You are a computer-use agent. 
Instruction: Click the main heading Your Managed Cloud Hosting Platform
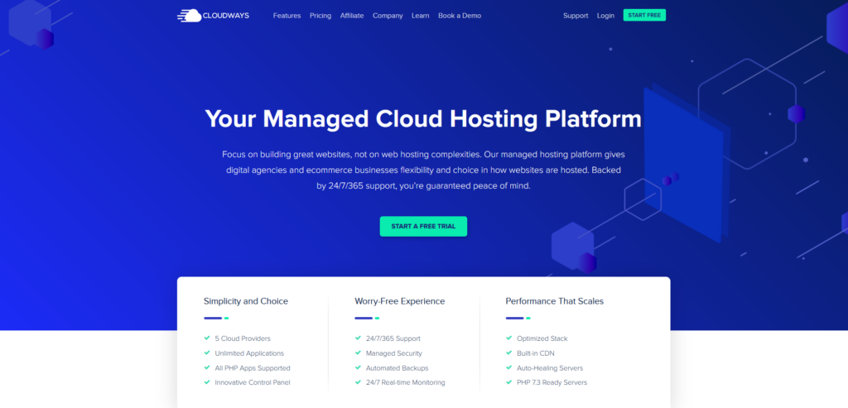[423, 119]
